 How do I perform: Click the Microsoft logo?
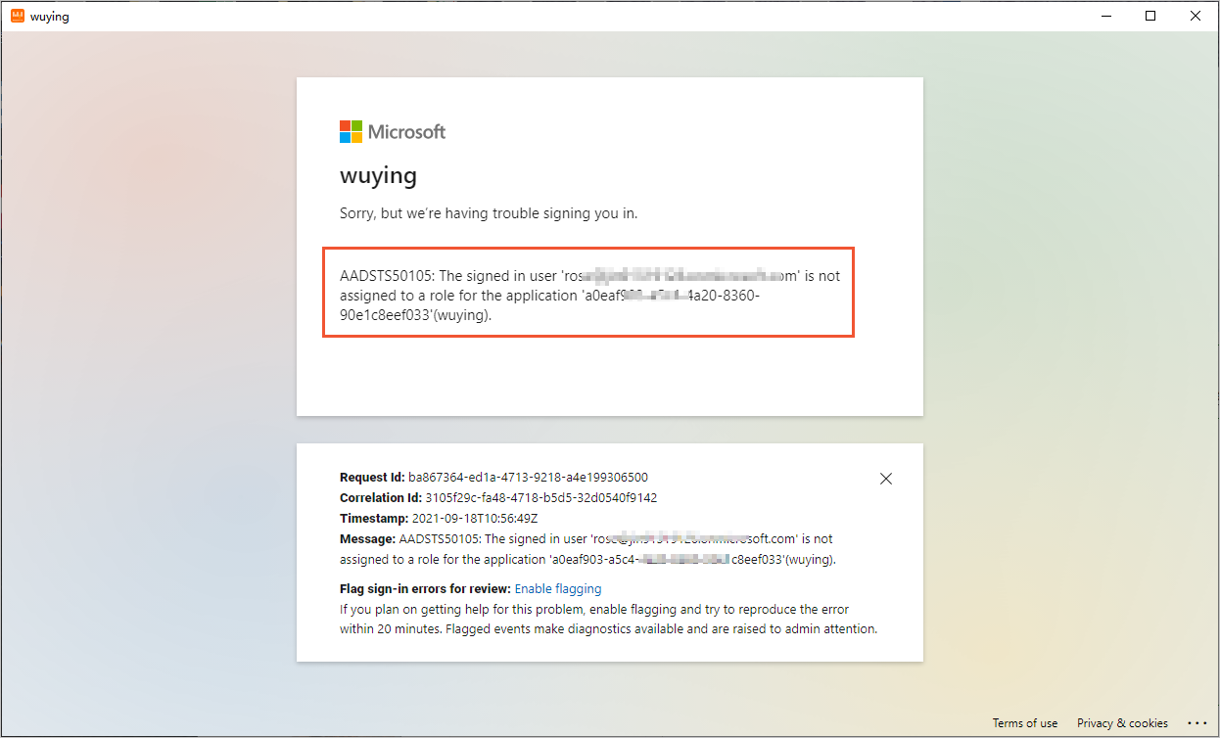point(393,131)
